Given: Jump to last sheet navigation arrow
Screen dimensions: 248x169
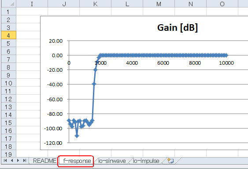Looking at the screenshot, I should click(x=25, y=161).
